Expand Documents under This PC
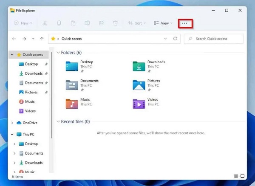Image resolution: width=255 pixels, height=186 pixels. (14, 153)
